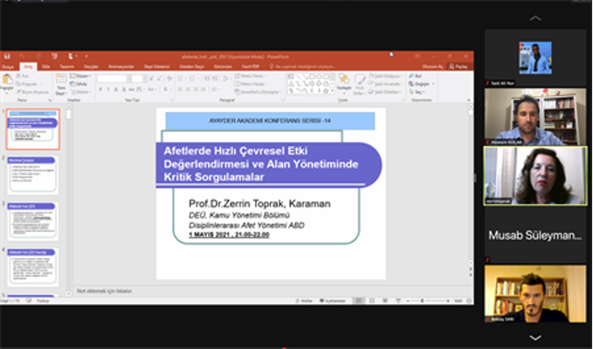Click the Oturum Aç sign-in link

[432, 67]
